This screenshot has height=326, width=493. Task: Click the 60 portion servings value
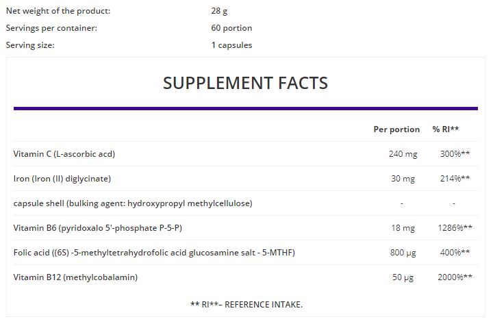coord(231,28)
